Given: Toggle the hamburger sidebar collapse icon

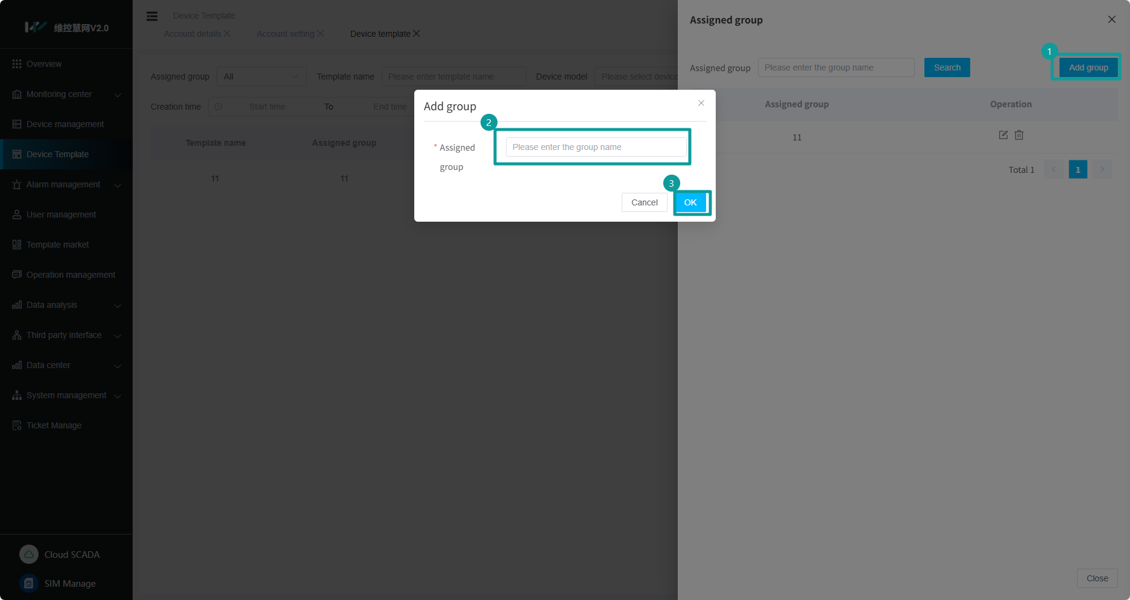Looking at the screenshot, I should [x=152, y=16].
